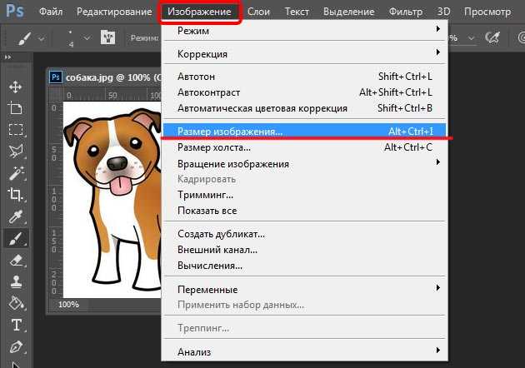Select the Polygonal Lasso tool
The width and height of the screenshot is (525, 368).
point(16,152)
